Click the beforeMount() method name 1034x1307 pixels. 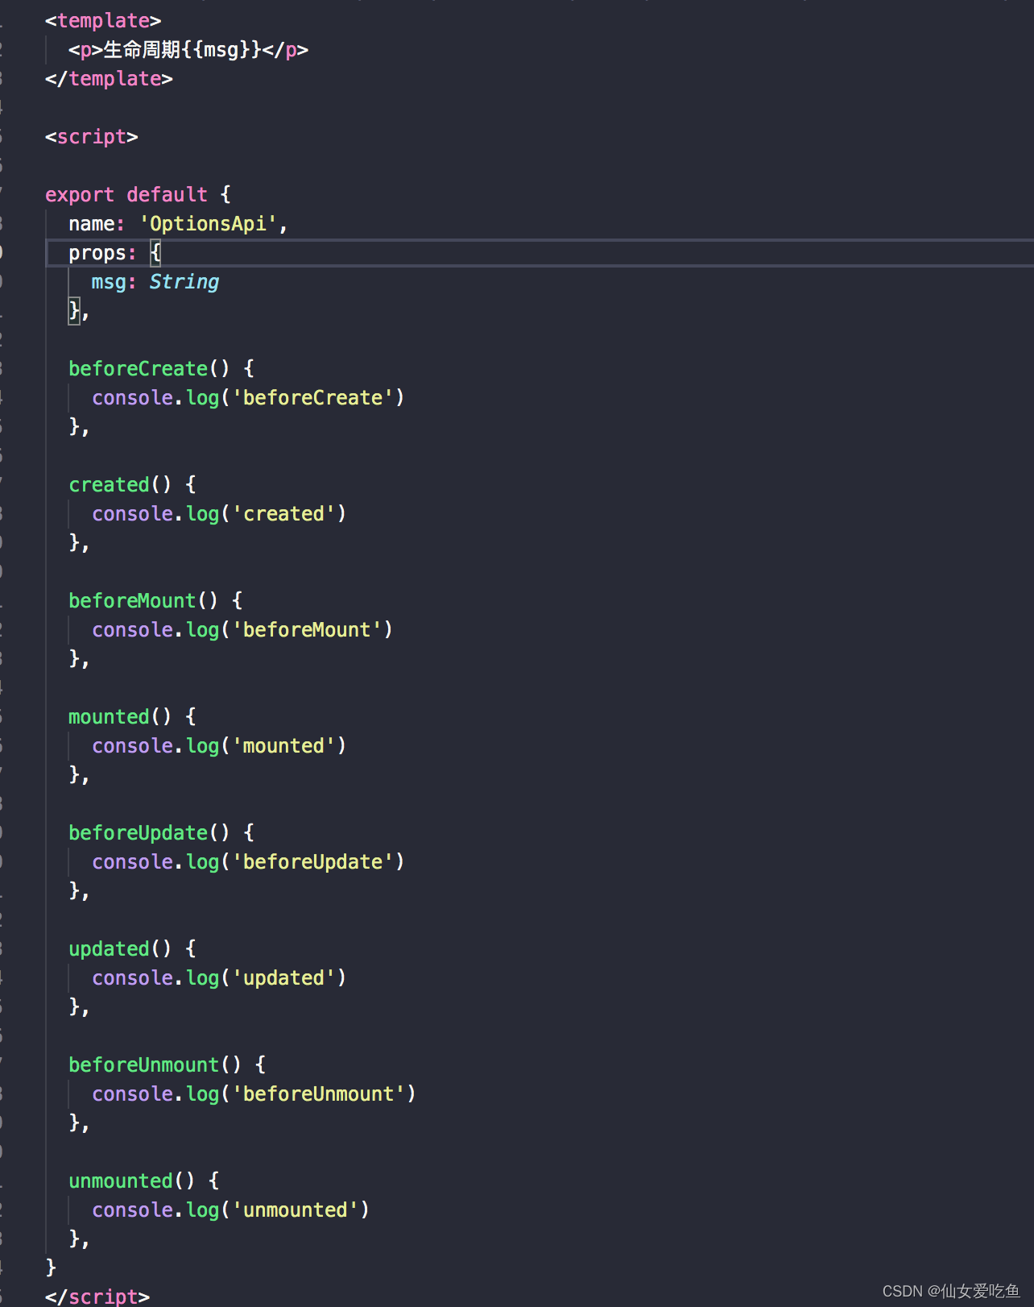[132, 600]
